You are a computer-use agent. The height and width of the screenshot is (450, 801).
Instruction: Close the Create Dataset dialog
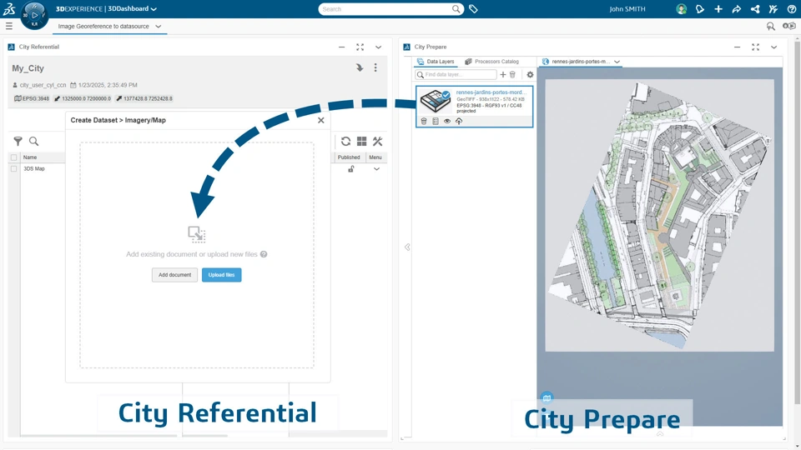[x=320, y=120]
